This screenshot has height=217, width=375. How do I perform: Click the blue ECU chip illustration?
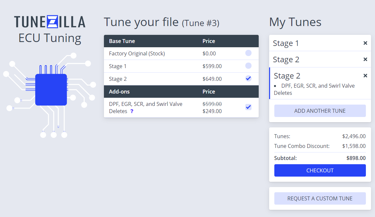[x=51, y=90]
